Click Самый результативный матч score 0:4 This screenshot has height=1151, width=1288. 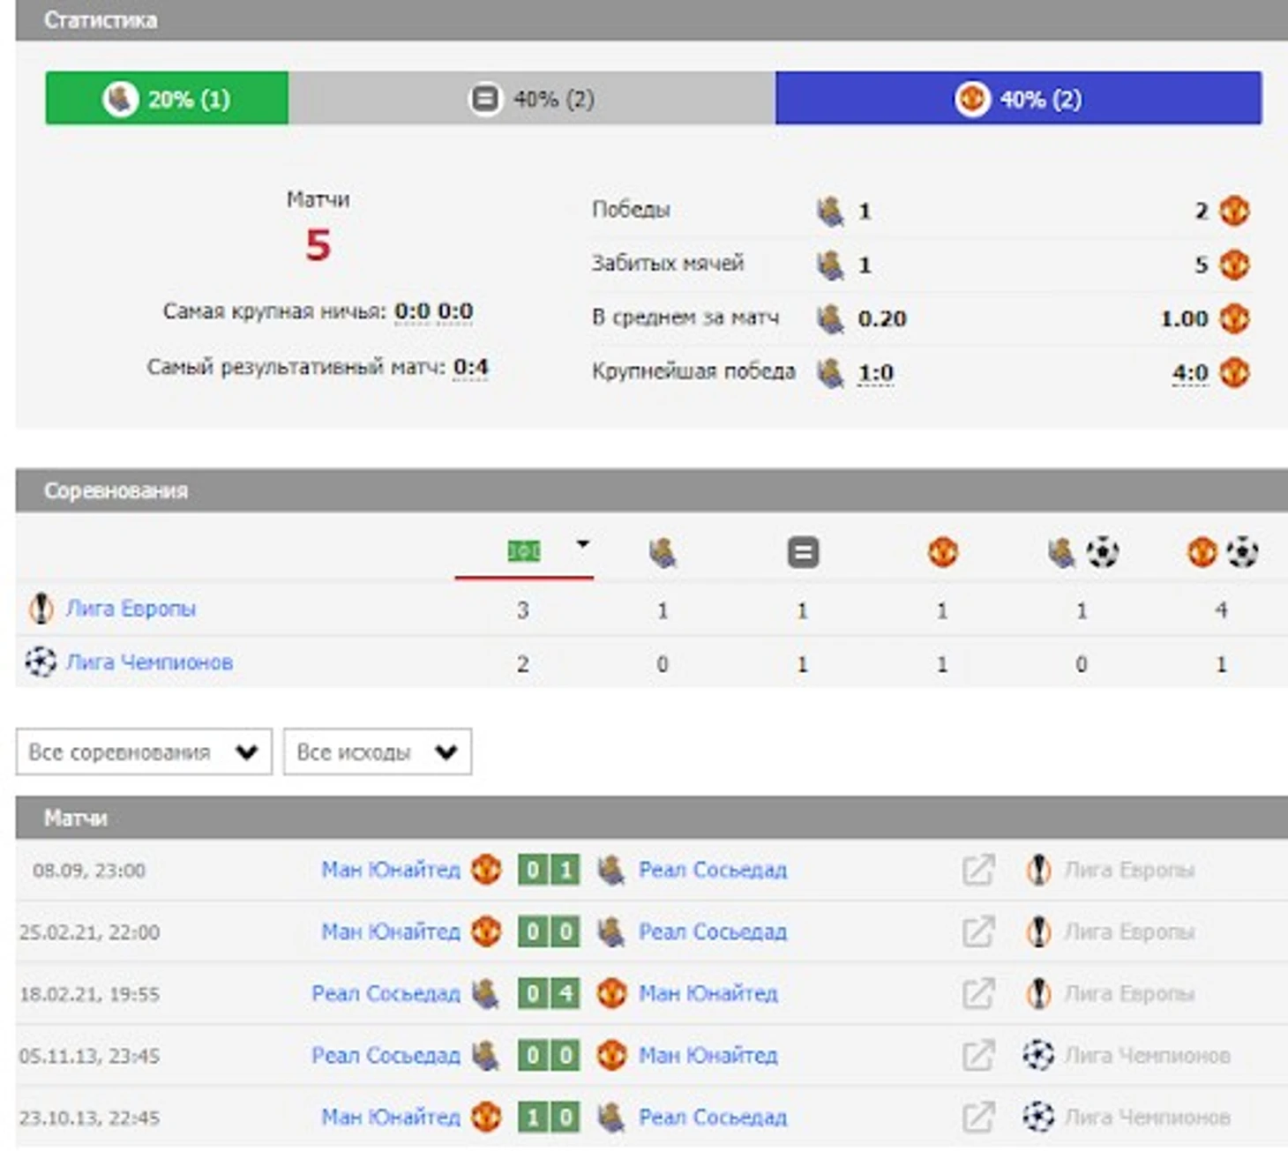click(x=471, y=367)
